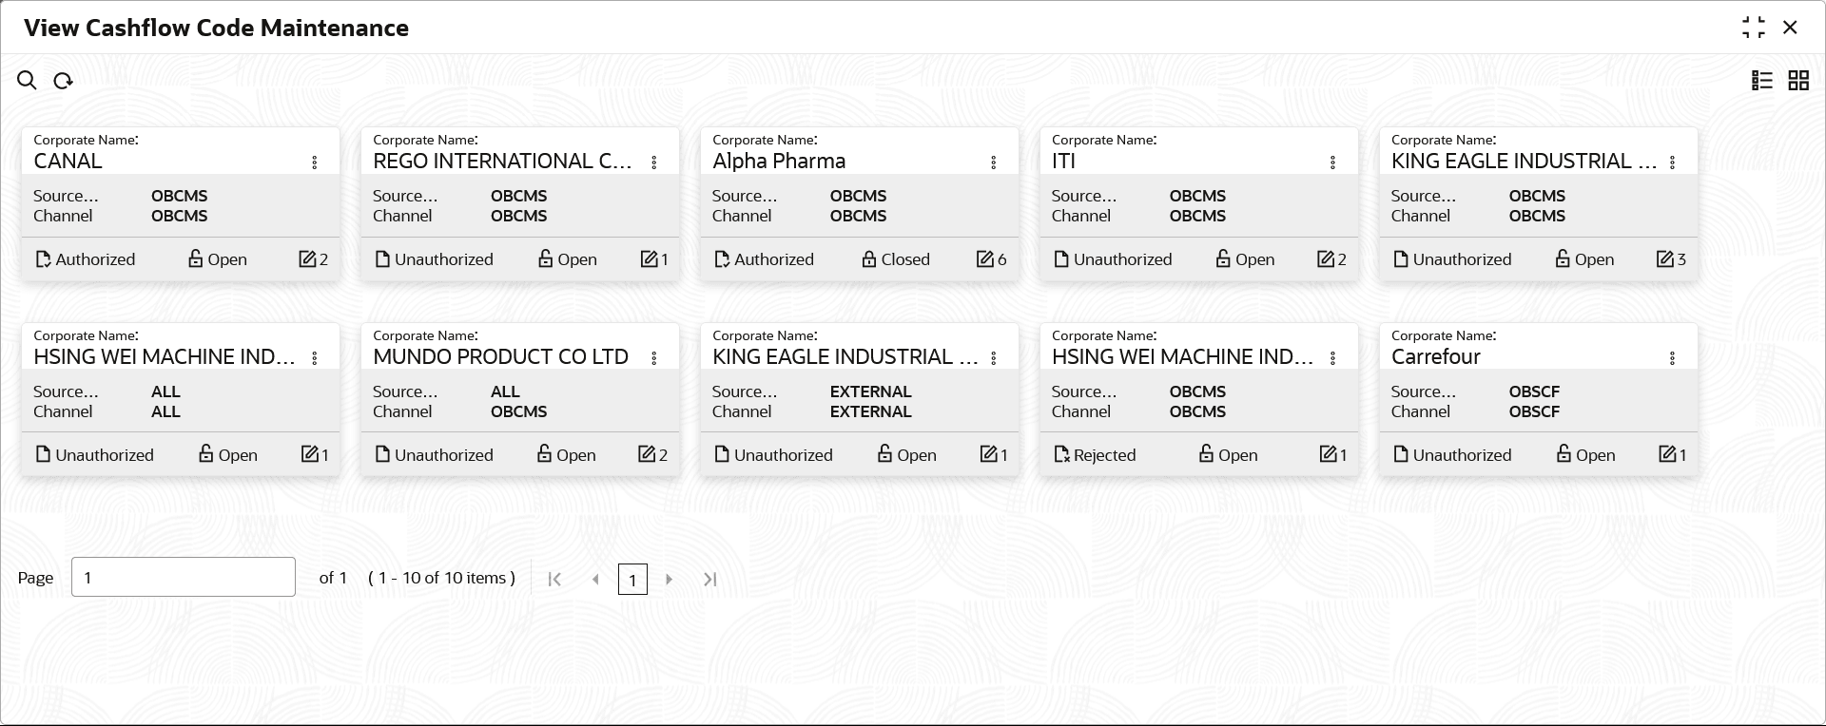1826x726 pixels.
Task: Open MUNDO PRODUCT CO LTD options menu
Action: (654, 358)
